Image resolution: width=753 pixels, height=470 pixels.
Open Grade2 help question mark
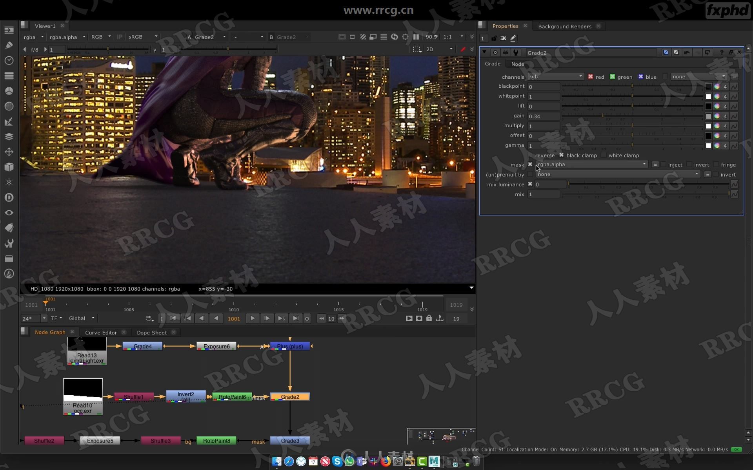(x=722, y=52)
